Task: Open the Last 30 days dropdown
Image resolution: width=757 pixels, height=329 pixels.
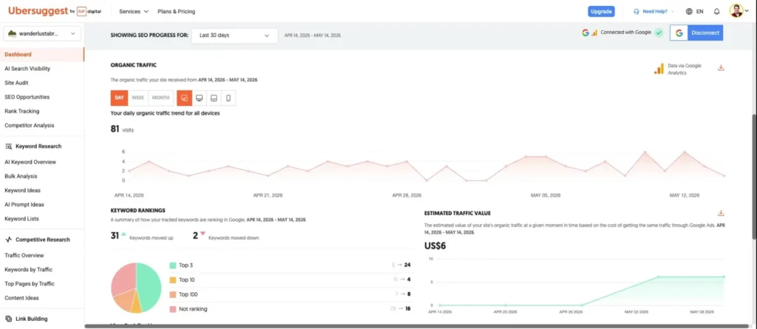Action: tap(234, 35)
